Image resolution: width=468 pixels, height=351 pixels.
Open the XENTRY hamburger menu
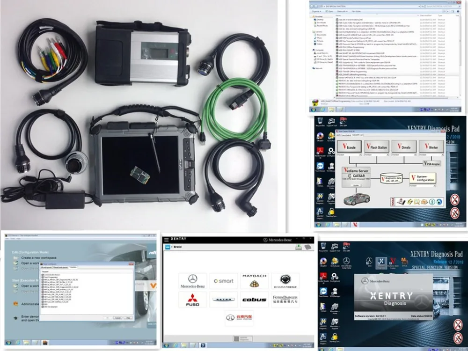point(166,239)
